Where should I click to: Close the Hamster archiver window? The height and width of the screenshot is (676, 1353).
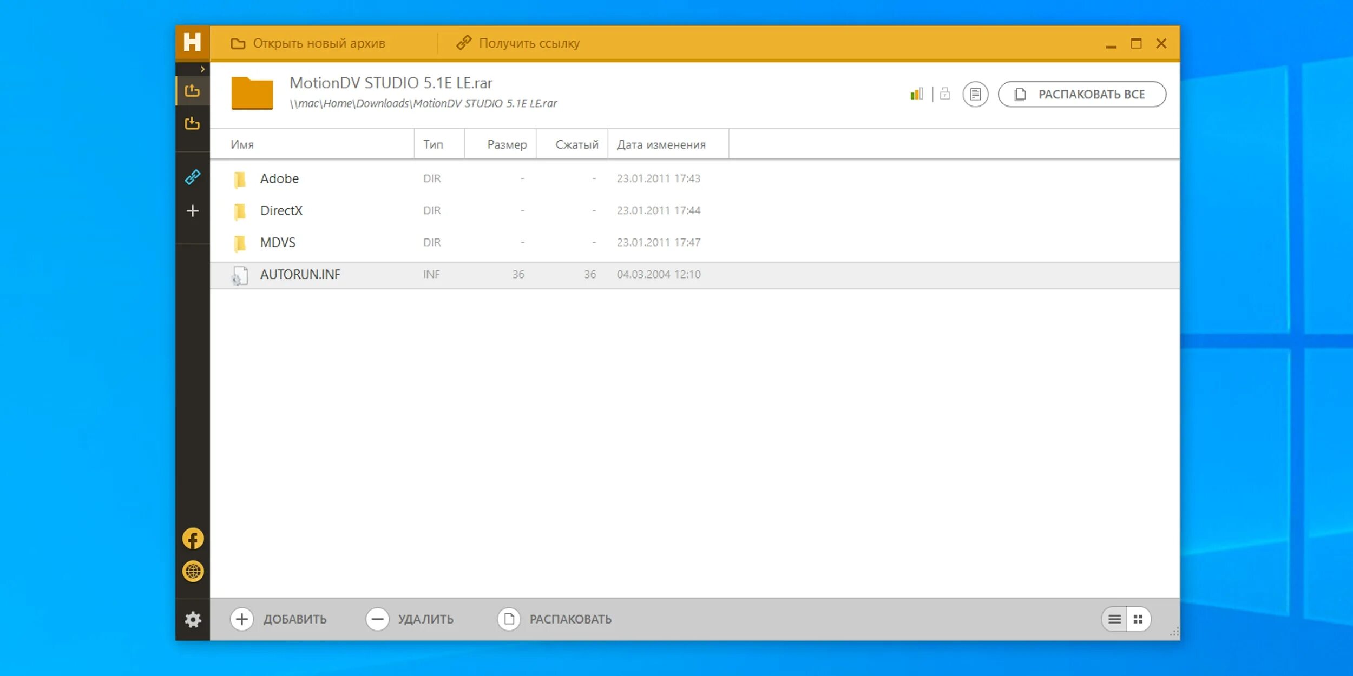(x=1161, y=43)
